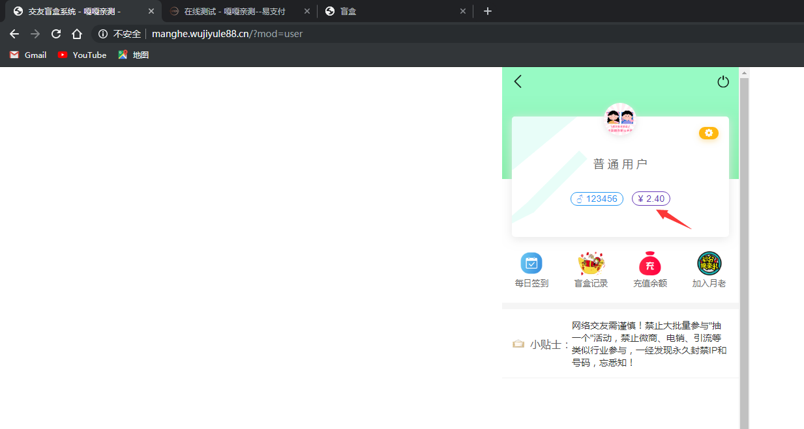This screenshot has width=804, height=429.
Task: Click the power logout icon
Action: point(722,82)
